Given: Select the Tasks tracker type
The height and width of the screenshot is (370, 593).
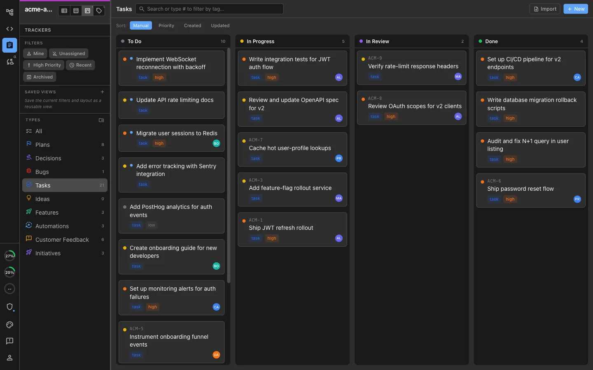Looking at the screenshot, I should point(65,185).
